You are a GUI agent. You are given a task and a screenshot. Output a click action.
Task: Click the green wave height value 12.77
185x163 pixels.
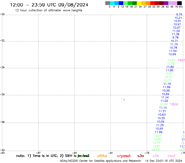168,77
